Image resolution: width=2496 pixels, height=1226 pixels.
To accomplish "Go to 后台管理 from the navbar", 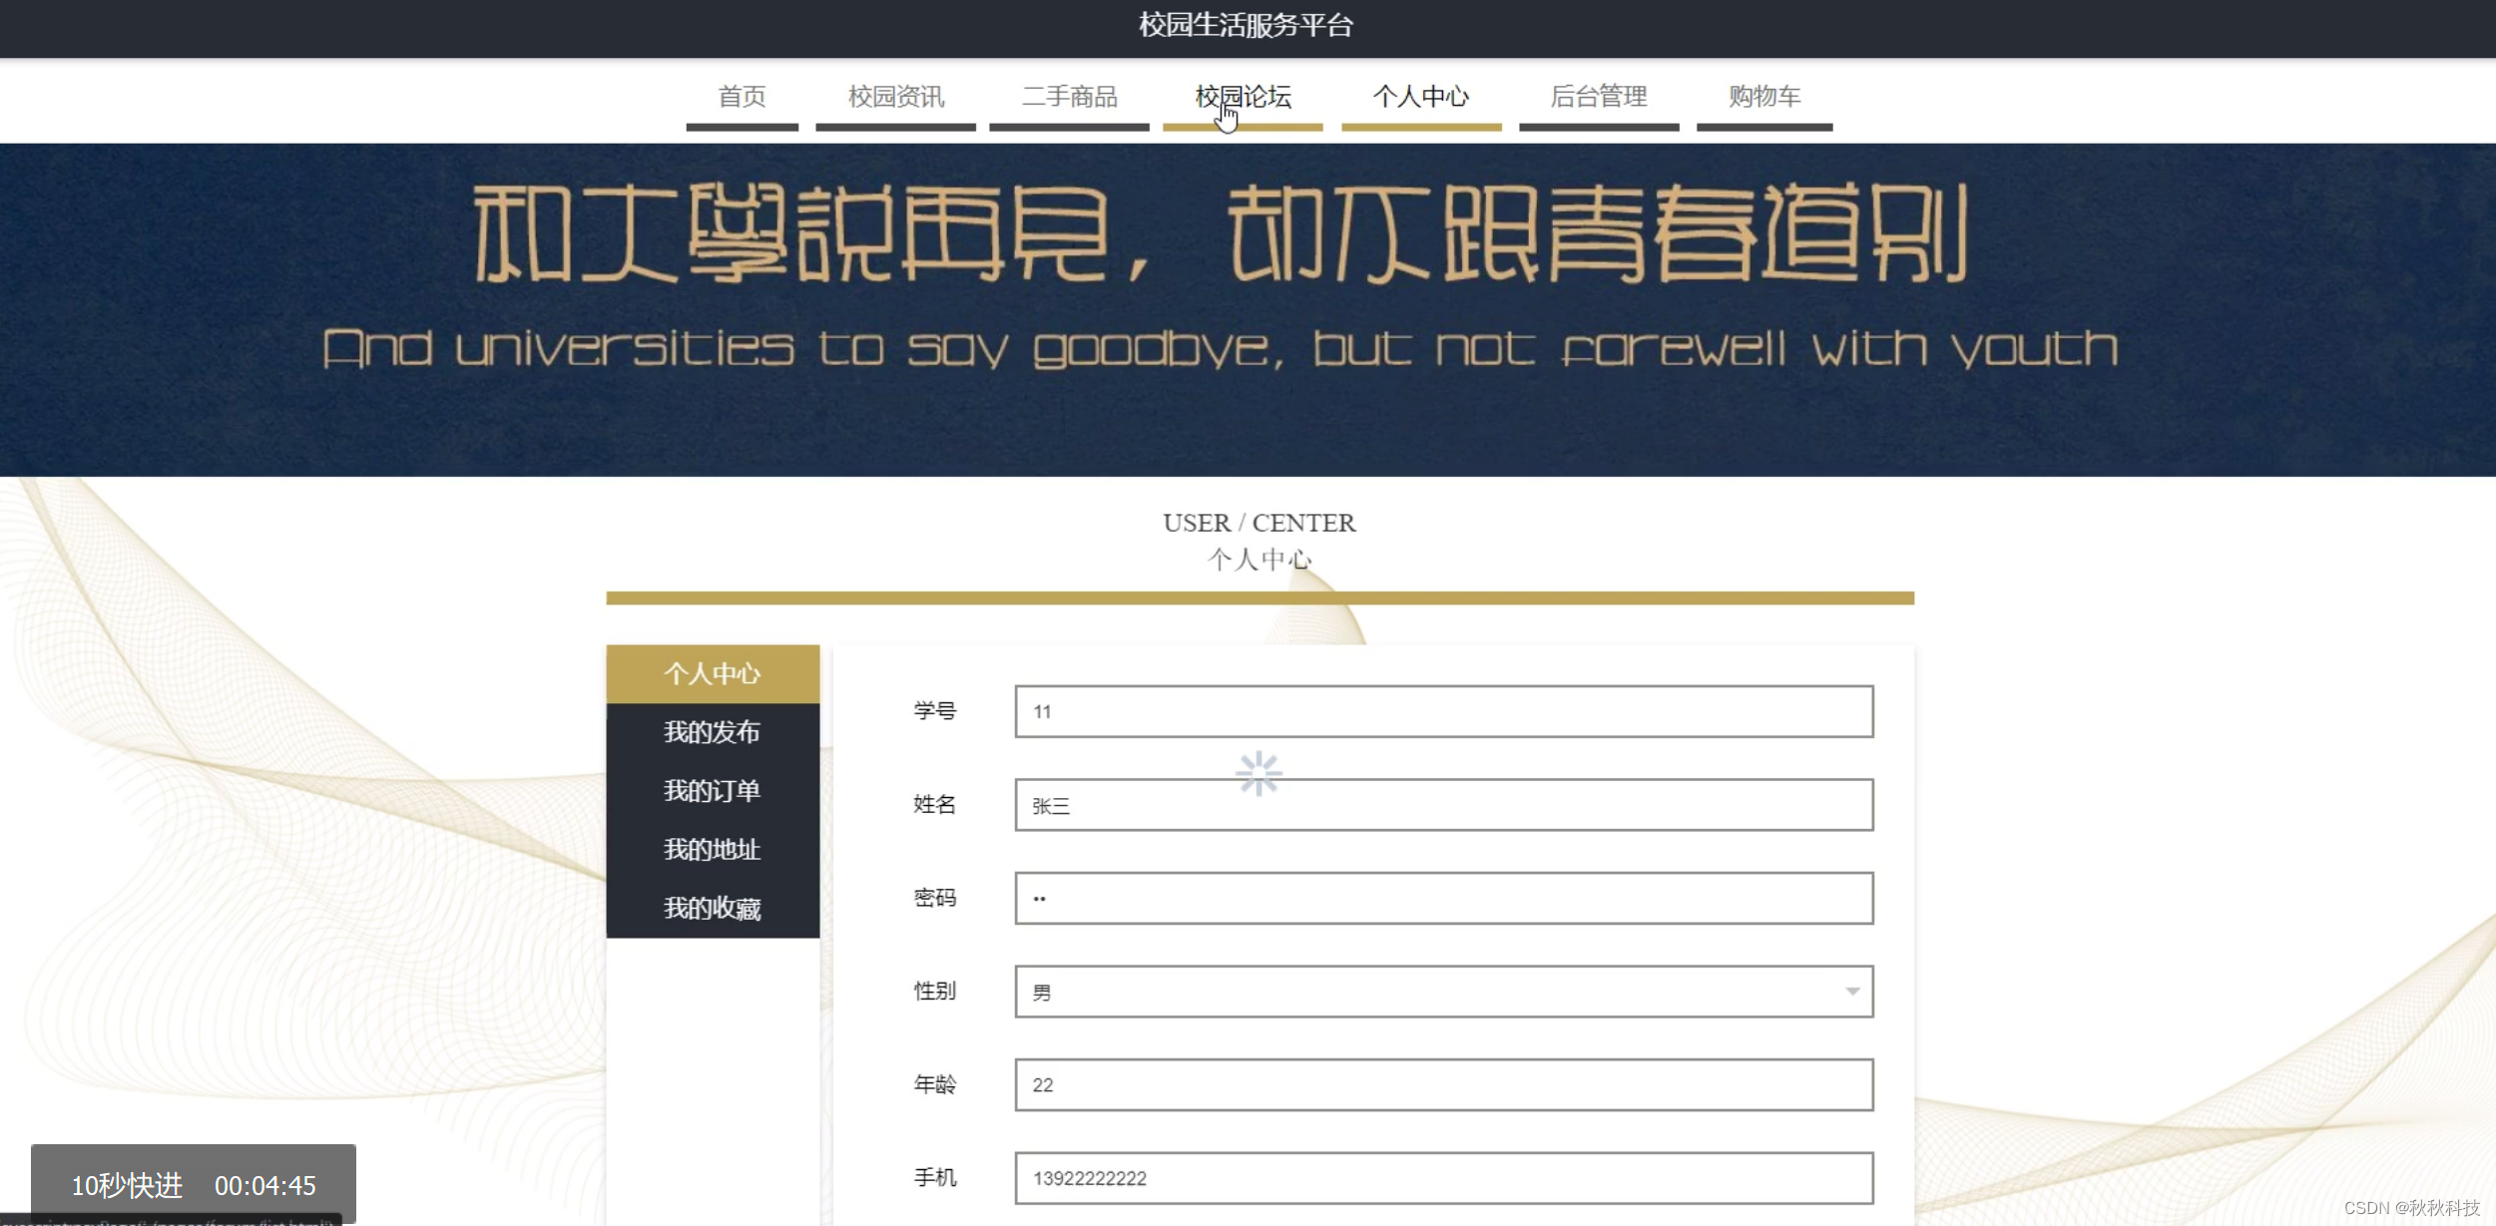I will click(x=1599, y=97).
